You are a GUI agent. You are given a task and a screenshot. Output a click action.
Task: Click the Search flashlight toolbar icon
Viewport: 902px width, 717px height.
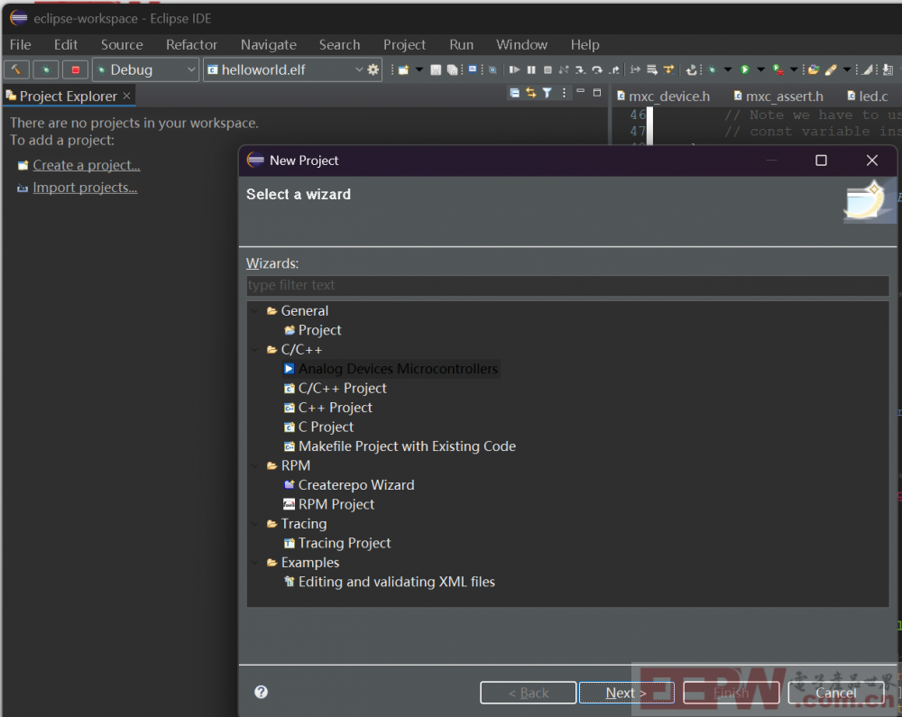point(831,69)
